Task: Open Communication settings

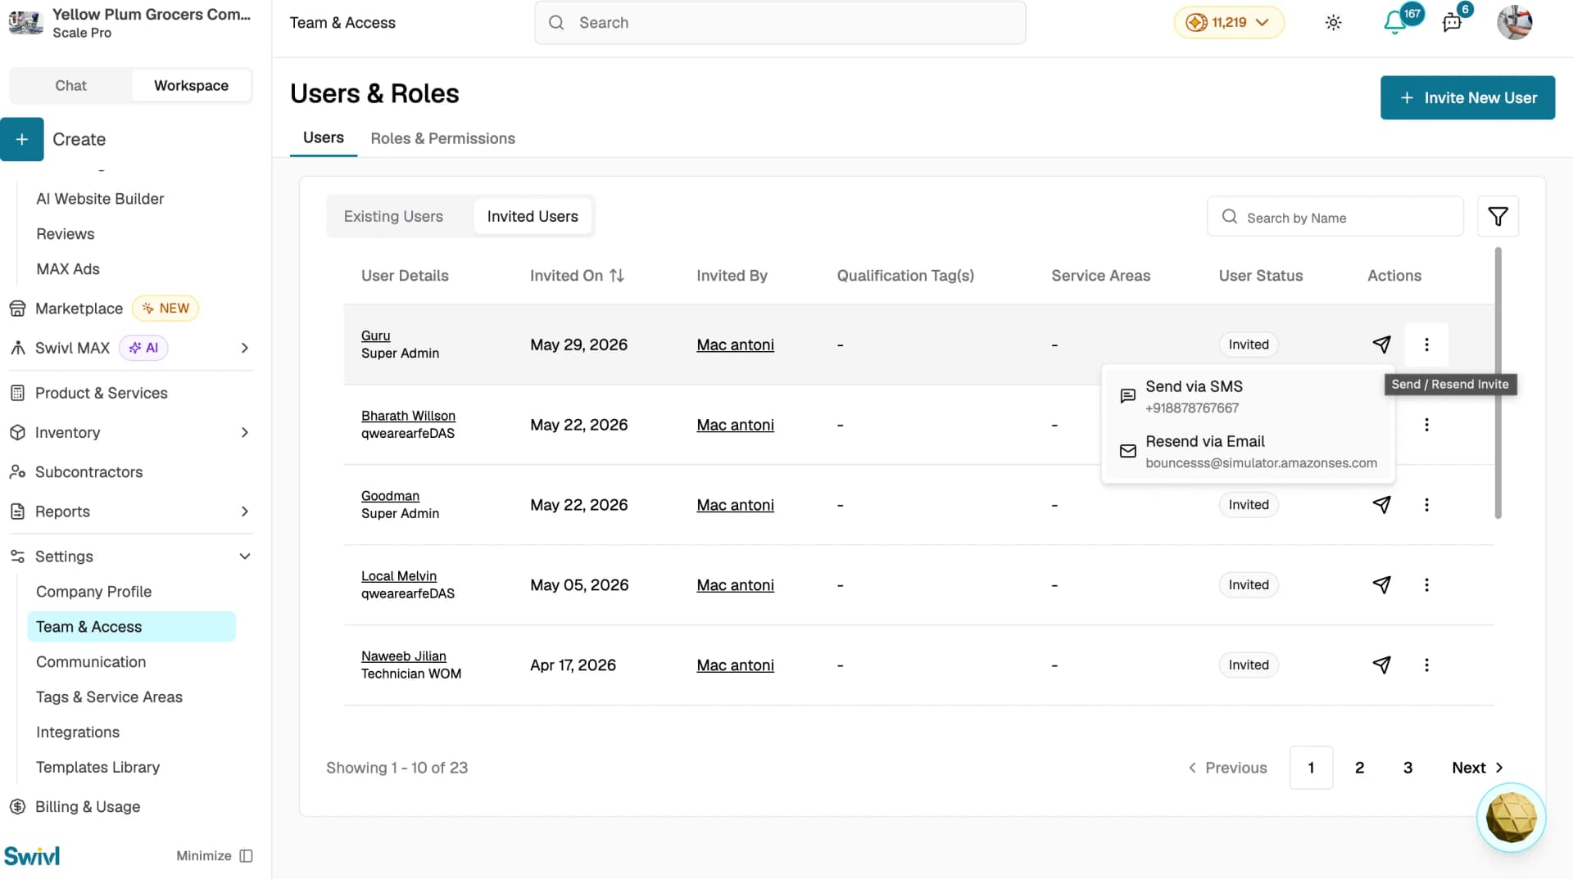Action: 91,662
